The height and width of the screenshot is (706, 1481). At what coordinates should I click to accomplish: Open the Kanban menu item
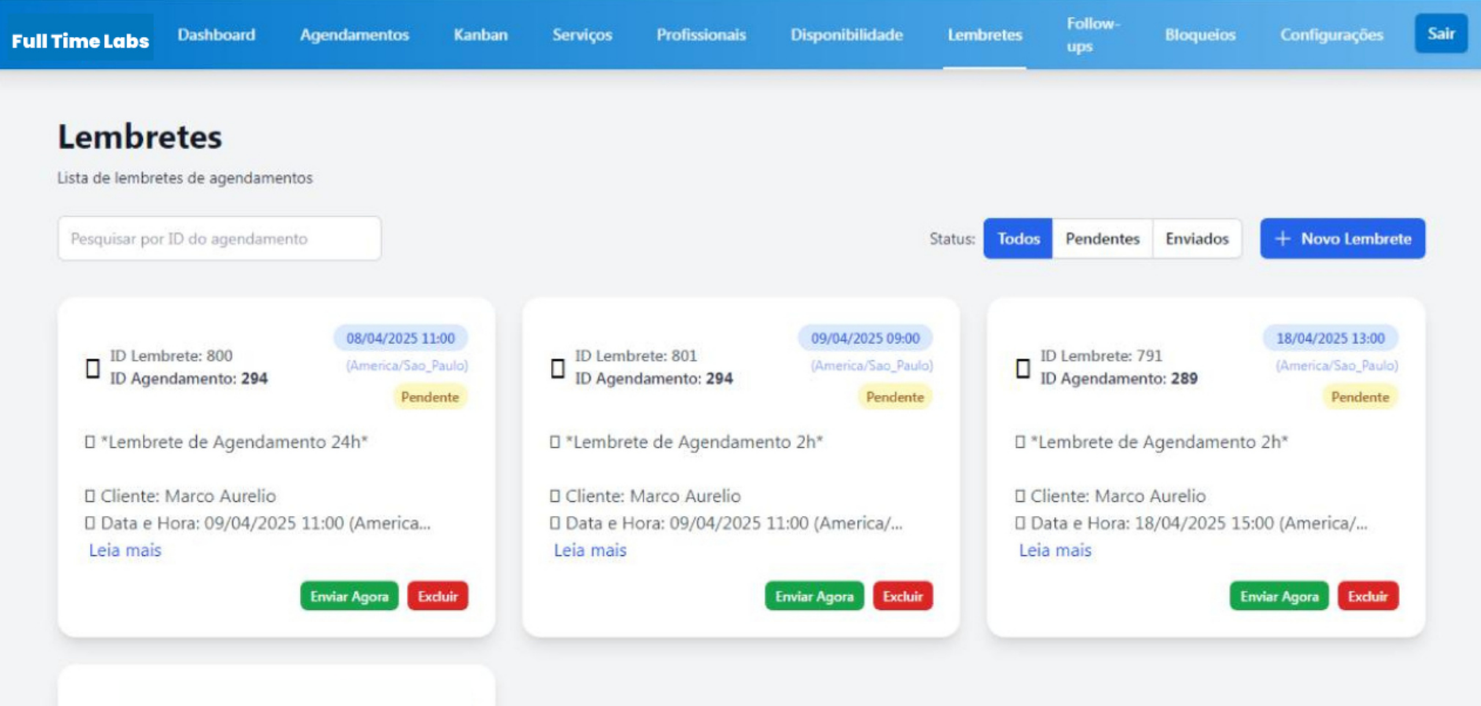click(x=480, y=35)
